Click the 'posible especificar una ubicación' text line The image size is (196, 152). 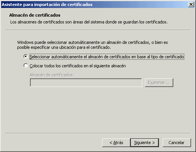64,47
